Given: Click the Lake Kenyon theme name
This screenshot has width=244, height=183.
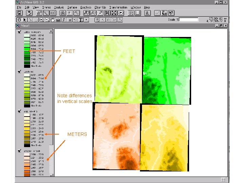Looking at the screenshot, I should pyautogui.click(x=32, y=32).
